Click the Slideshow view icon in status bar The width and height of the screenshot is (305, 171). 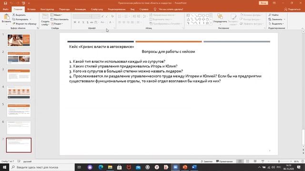point(263,161)
